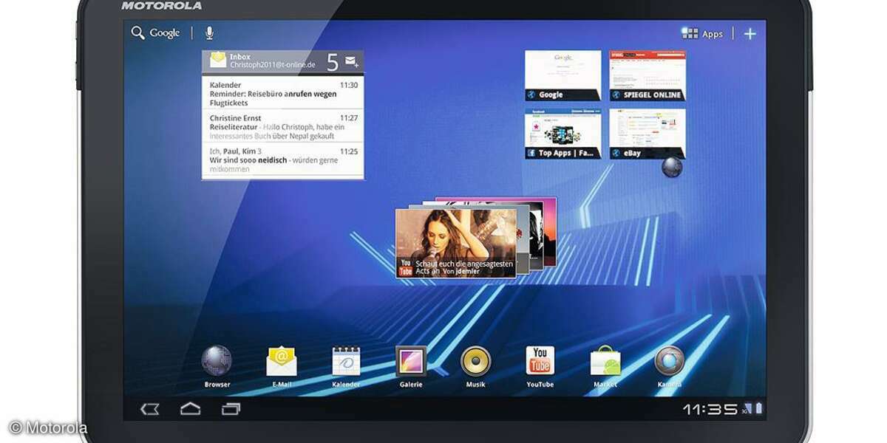Open the Browser app icon
The height and width of the screenshot is (443, 887).
pyautogui.click(x=217, y=361)
